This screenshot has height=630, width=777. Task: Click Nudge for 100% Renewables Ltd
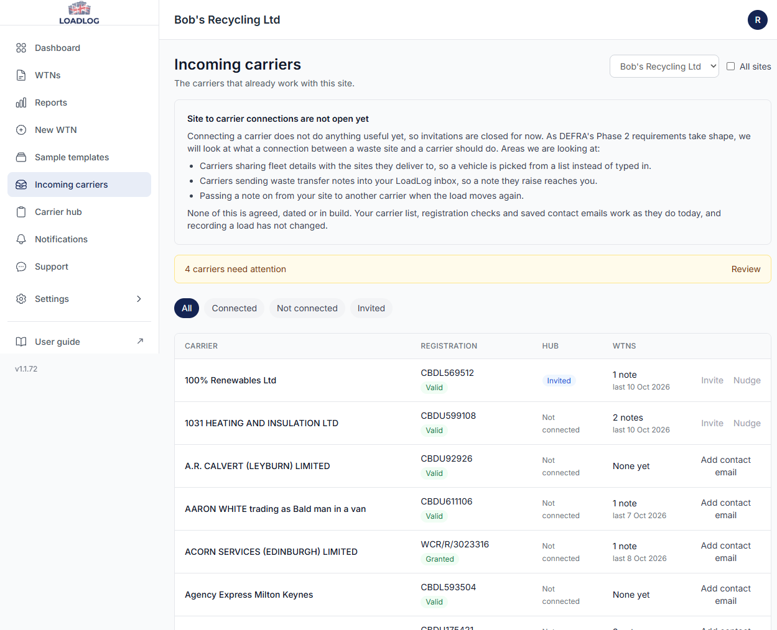tap(747, 380)
